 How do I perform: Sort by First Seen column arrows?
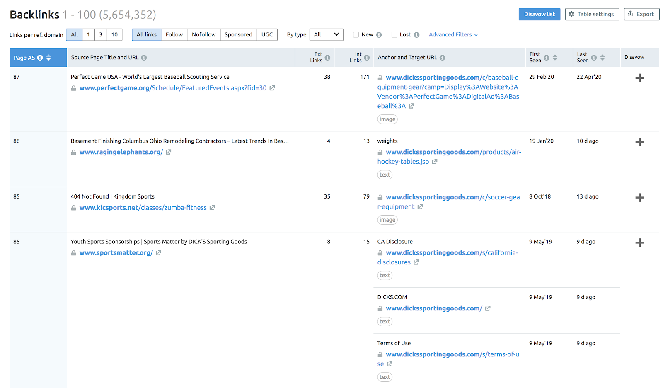[555, 58]
